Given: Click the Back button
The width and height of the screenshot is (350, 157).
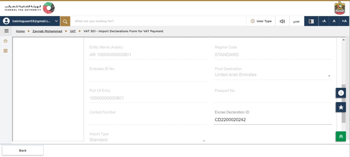Looking at the screenshot, I should coord(23,150).
